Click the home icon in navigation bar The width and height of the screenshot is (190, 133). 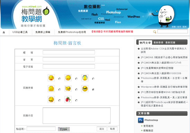click(x=4, y=32)
